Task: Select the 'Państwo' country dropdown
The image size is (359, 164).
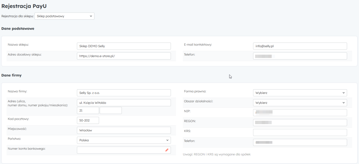Action: [124, 140]
